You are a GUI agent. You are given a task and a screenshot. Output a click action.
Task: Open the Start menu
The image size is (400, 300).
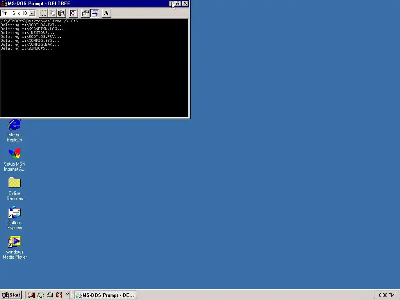[11, 295]
